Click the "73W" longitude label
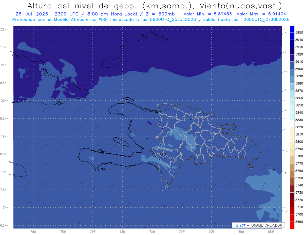Screen dimensions: 304x235 [122, 231]
